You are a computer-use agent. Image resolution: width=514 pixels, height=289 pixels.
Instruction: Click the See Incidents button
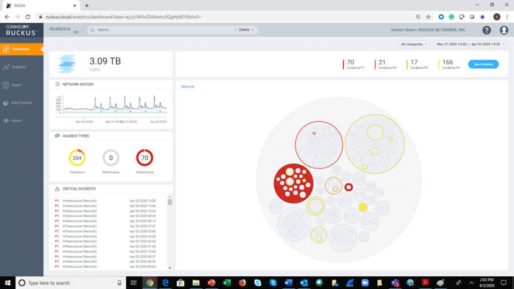pos(483,64)
